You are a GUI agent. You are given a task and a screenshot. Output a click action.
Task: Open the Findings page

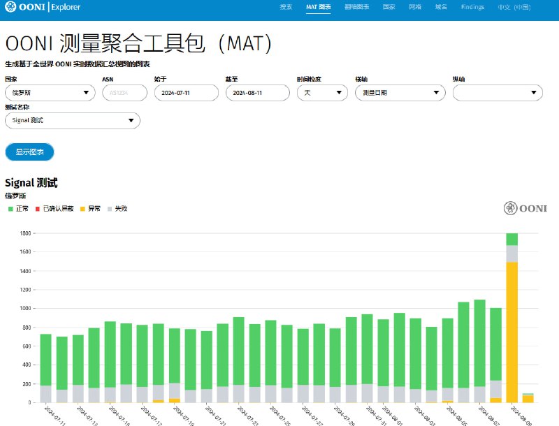472,7
